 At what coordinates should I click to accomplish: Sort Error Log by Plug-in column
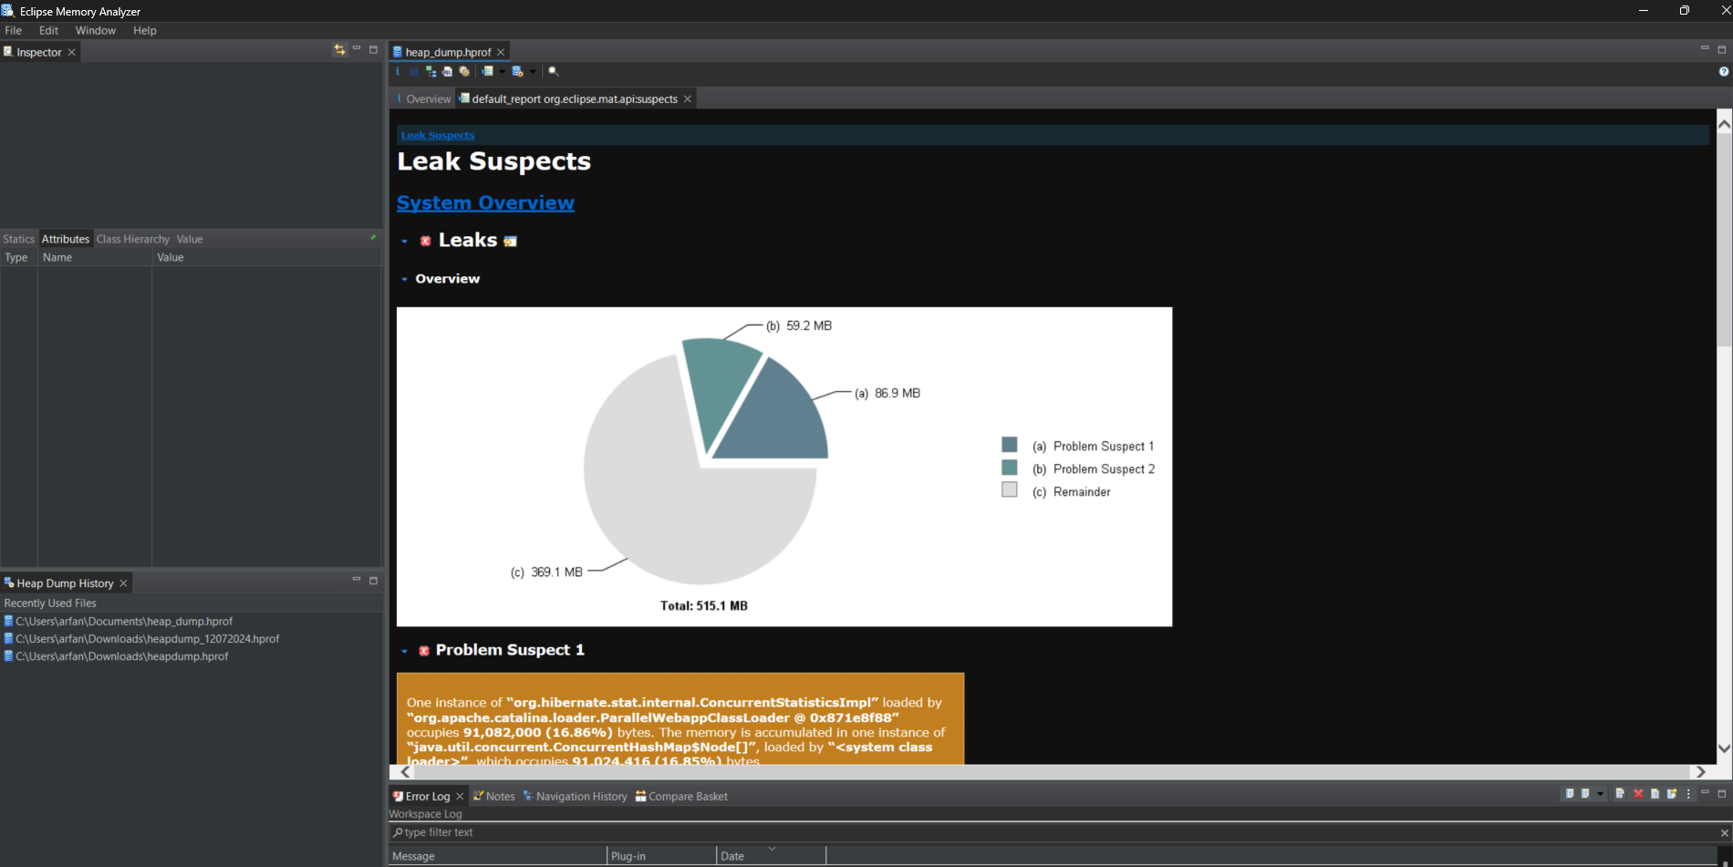(661, 856)
